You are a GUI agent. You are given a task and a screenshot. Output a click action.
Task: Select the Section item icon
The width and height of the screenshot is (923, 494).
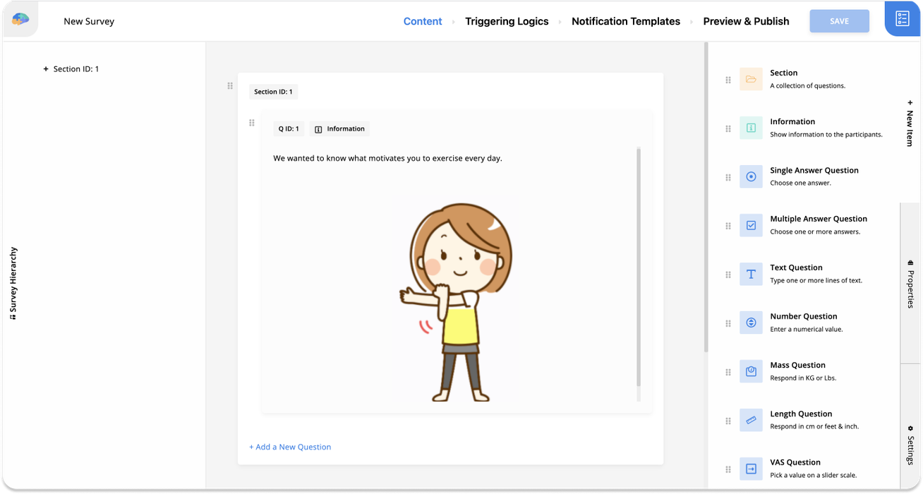tap(751, 79)
